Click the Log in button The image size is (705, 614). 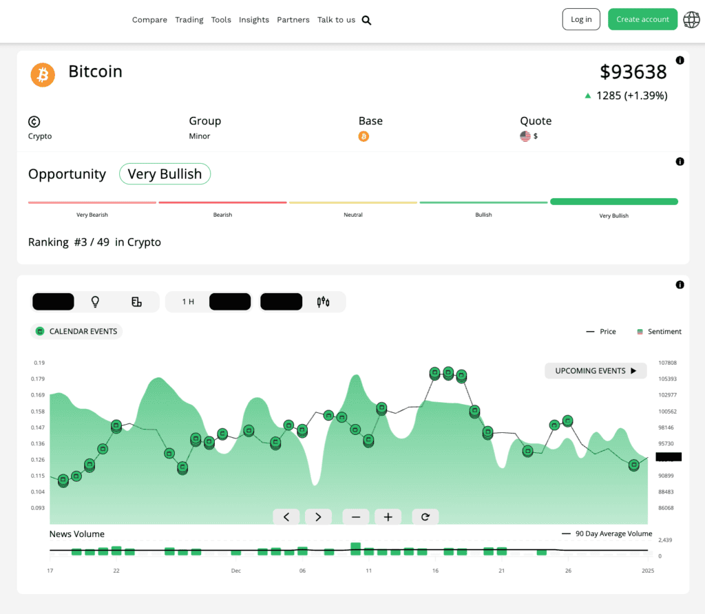(x=581, y=19)
